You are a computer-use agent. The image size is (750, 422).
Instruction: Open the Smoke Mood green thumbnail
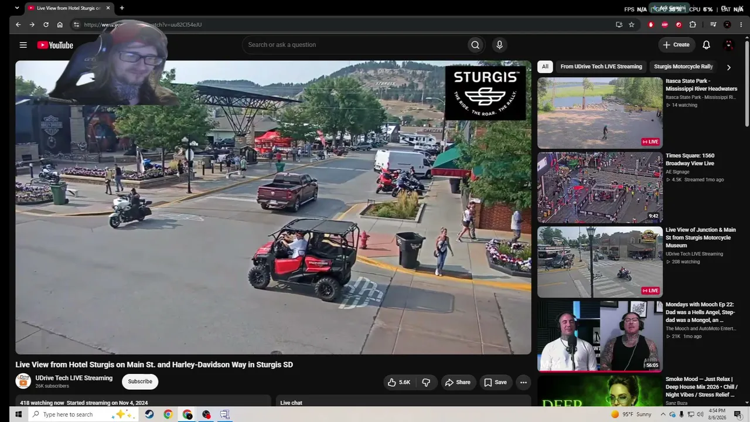[x=600, y=392]
